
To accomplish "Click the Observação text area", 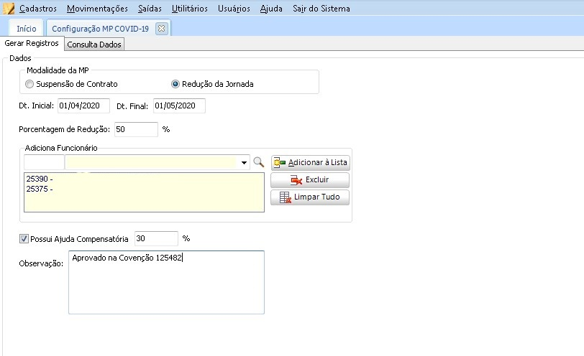I will [166, 282].
